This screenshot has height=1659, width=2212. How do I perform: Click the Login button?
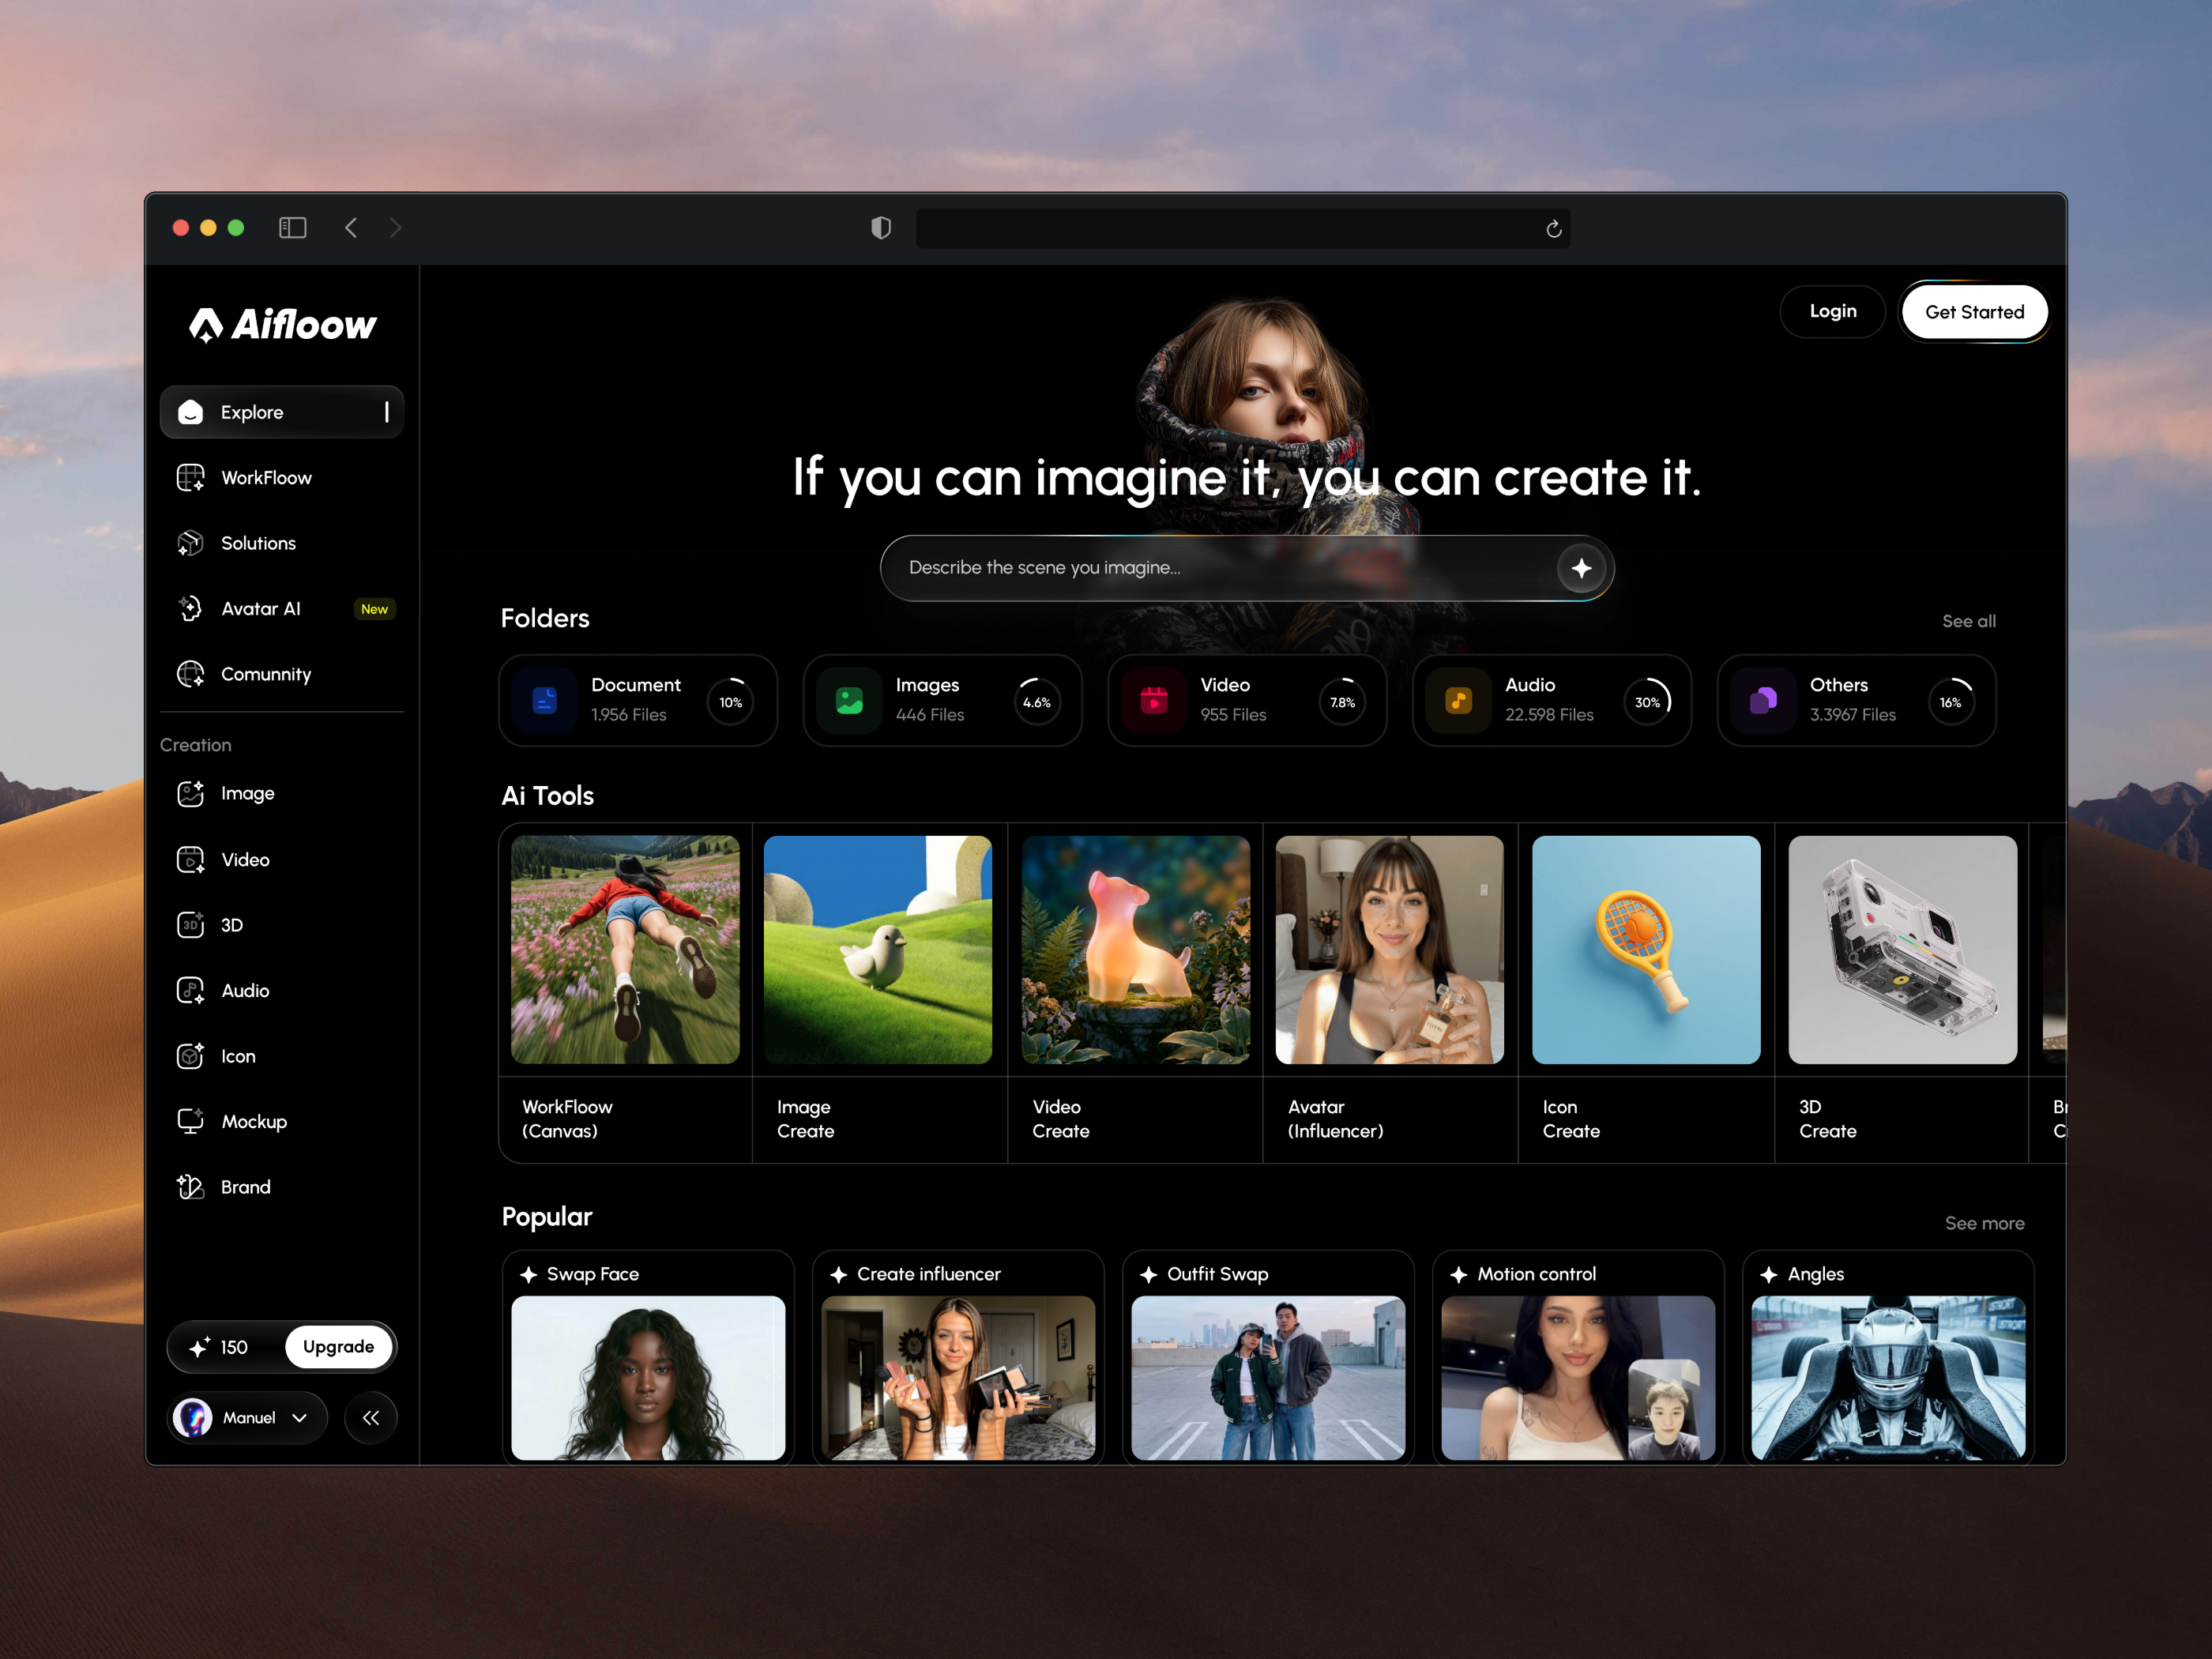pyautogui.click(x=1833, y=311)
